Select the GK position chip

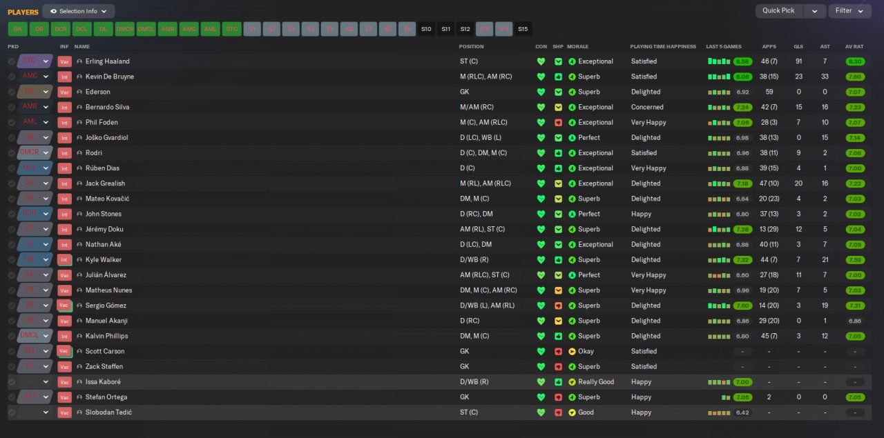point(17,29)
